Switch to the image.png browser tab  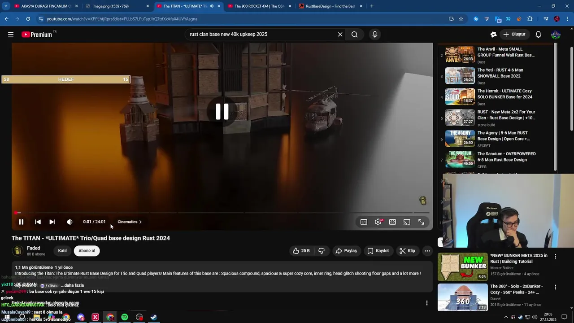(117, 6)
